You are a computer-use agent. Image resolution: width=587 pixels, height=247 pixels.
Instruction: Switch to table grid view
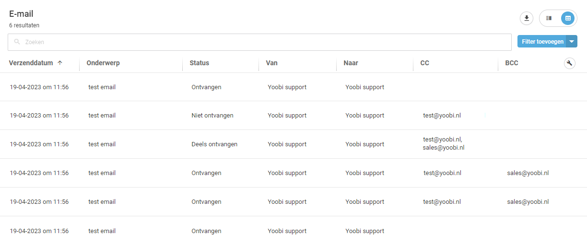[568, 18]
